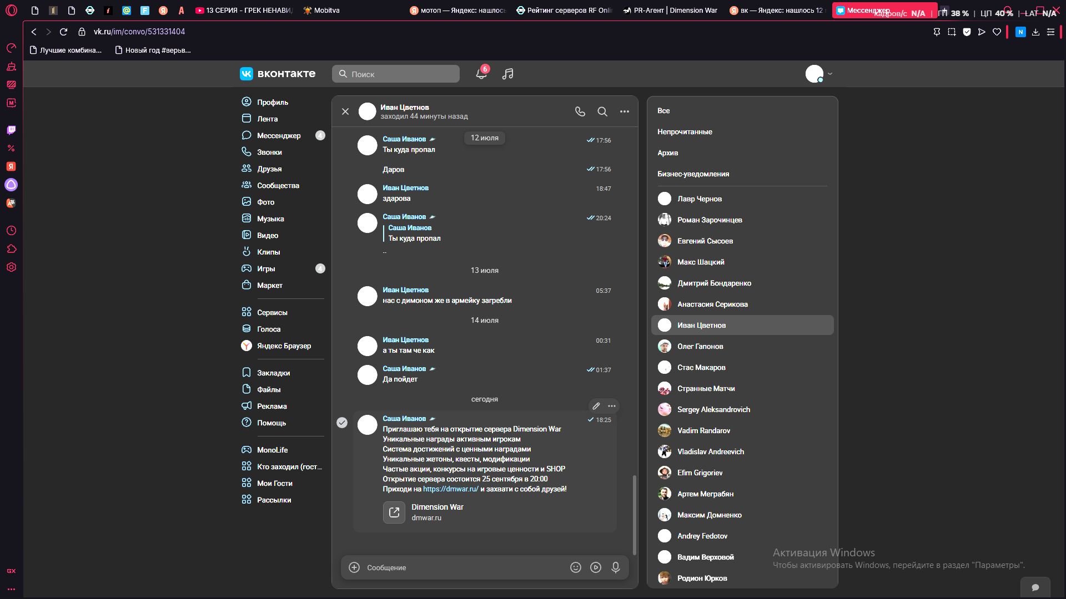Record a voice message with microphone
Image resolution: width=1066 pixels, height=599 pixels.
[x=616, y=567]
